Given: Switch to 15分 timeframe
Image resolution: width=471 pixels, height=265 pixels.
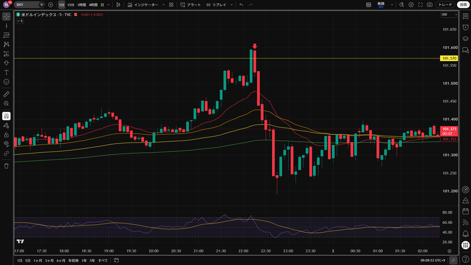Looking at the screenshot, I should (71, 5).
